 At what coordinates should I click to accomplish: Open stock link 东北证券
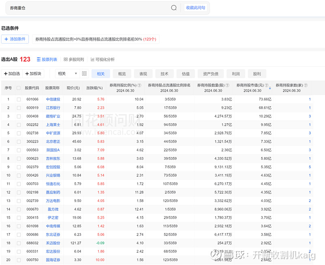(x=53, y=235)
